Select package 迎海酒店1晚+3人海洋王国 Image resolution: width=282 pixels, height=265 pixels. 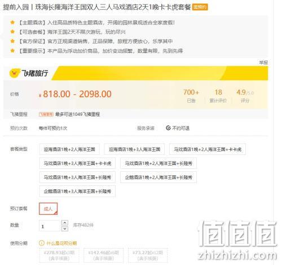click(134, 149)
